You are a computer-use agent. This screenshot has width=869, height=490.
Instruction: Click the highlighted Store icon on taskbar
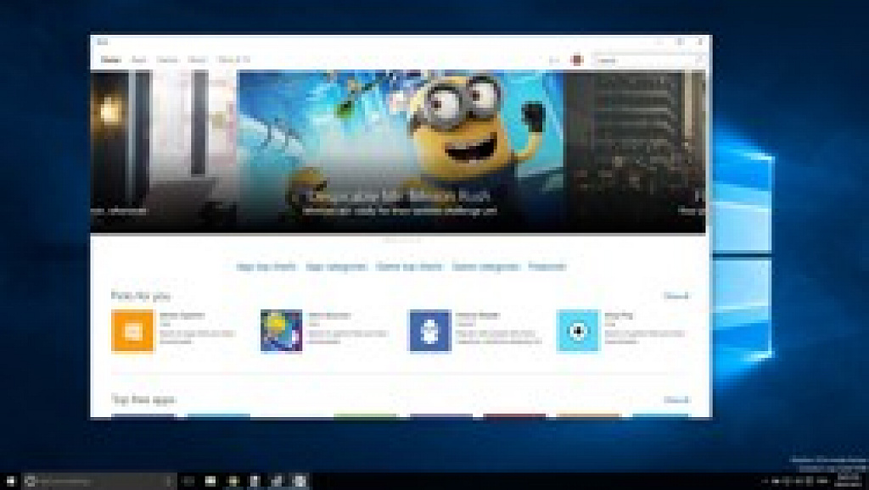300,482
